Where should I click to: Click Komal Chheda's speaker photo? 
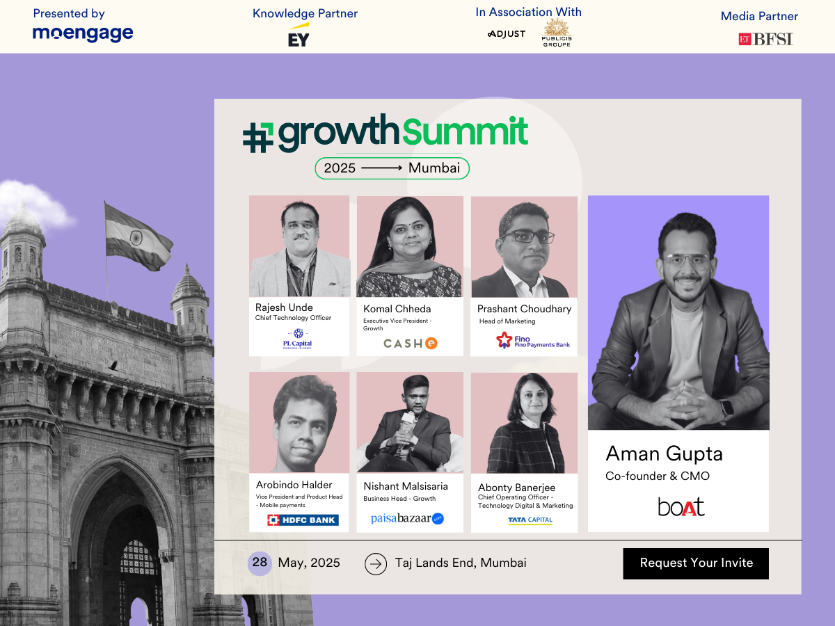[x=410, y=247]
